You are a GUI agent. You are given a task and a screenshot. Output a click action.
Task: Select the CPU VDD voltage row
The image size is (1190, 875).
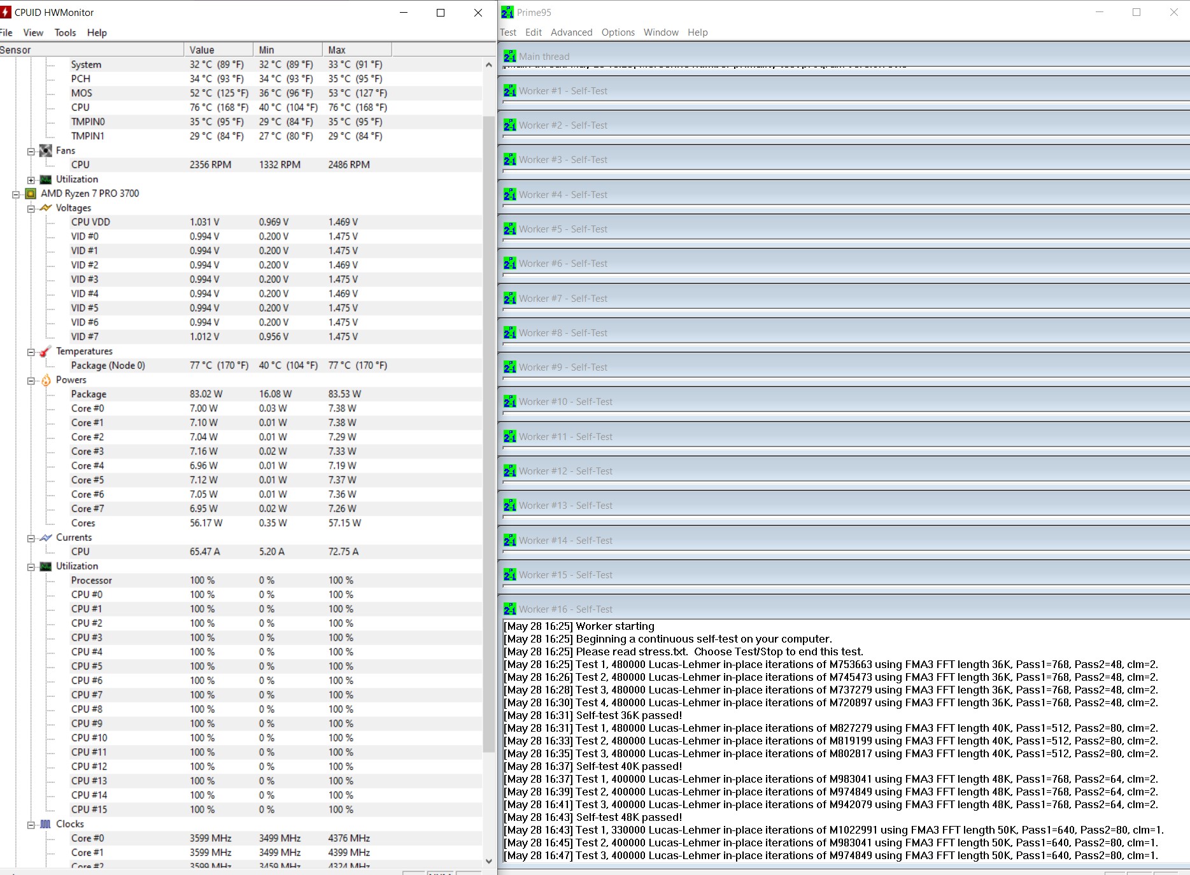(x=241, y=222)
